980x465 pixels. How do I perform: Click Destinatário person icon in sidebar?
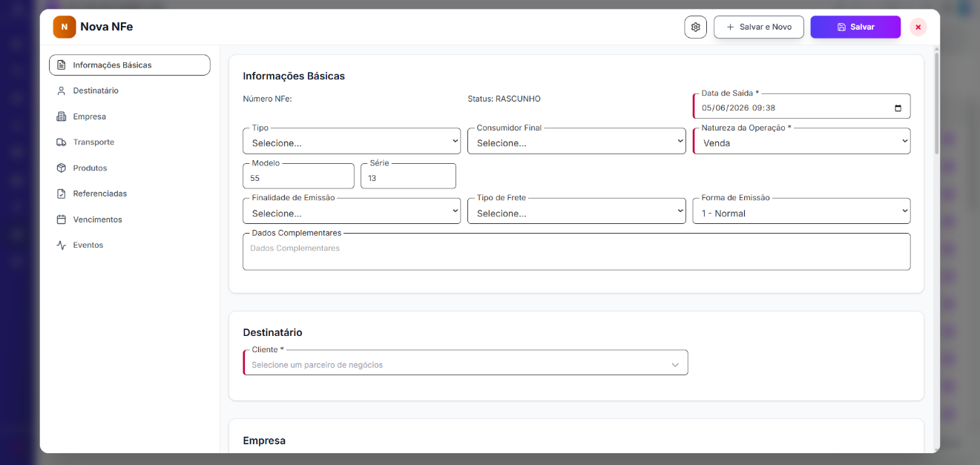coord(62,90)
